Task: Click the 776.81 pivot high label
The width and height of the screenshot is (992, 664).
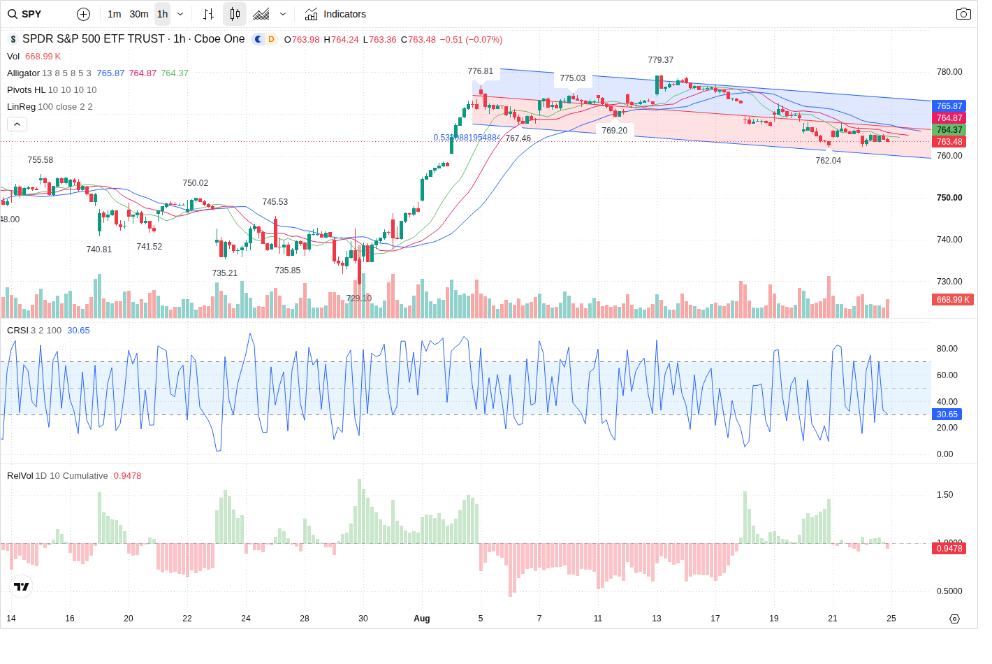Action: click(480, 71)
